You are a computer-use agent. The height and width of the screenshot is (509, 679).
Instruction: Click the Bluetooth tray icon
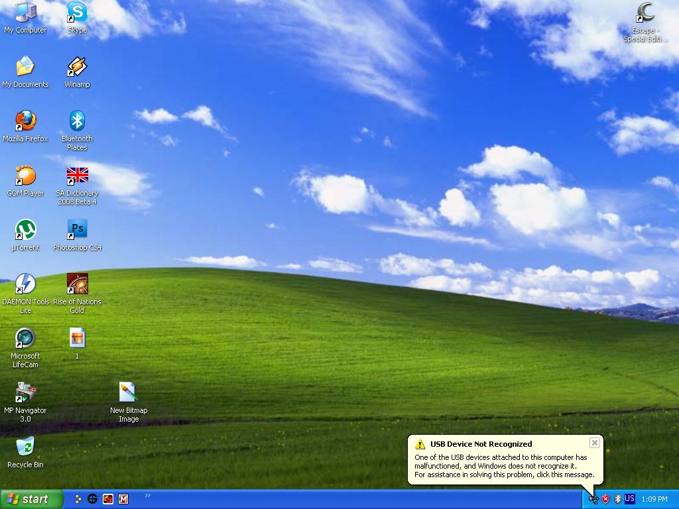(x=618, y=500)
